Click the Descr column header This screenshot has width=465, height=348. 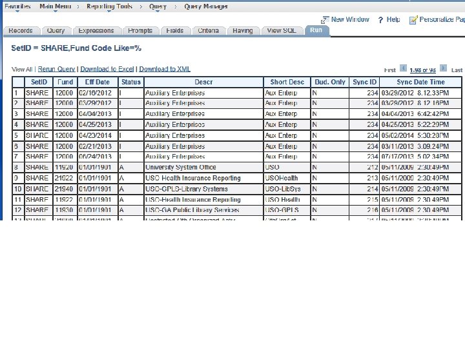click(x=203, y=82)
